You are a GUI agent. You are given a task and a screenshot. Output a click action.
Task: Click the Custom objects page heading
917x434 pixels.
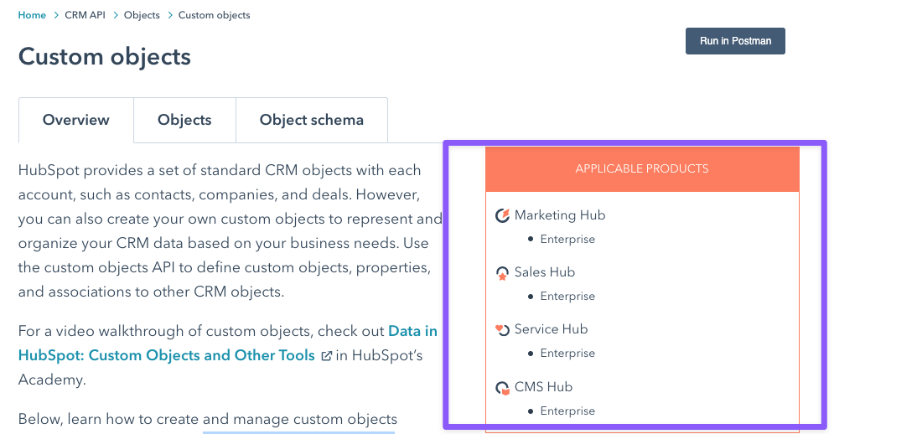pyautogui.click(x=105, y=56)
